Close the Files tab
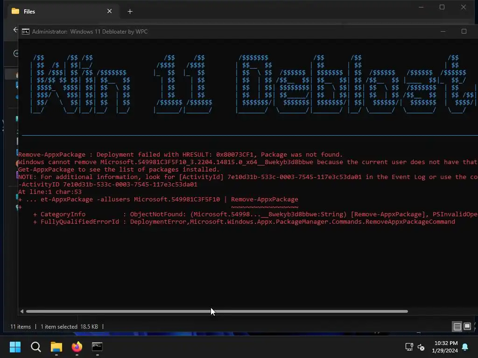Screen dimensions: 478x358 pos(109,11)
